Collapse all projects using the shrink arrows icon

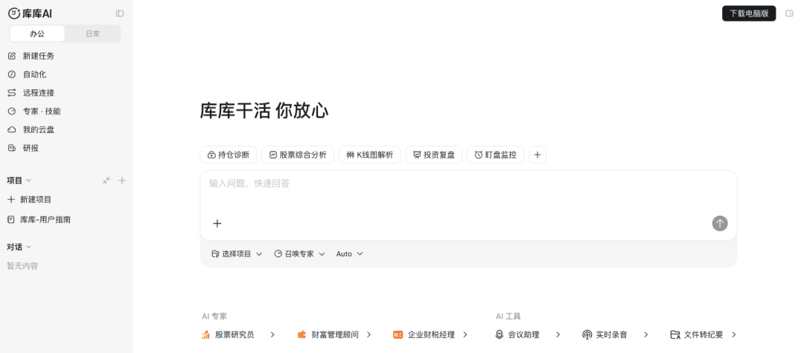pos(106,180)
